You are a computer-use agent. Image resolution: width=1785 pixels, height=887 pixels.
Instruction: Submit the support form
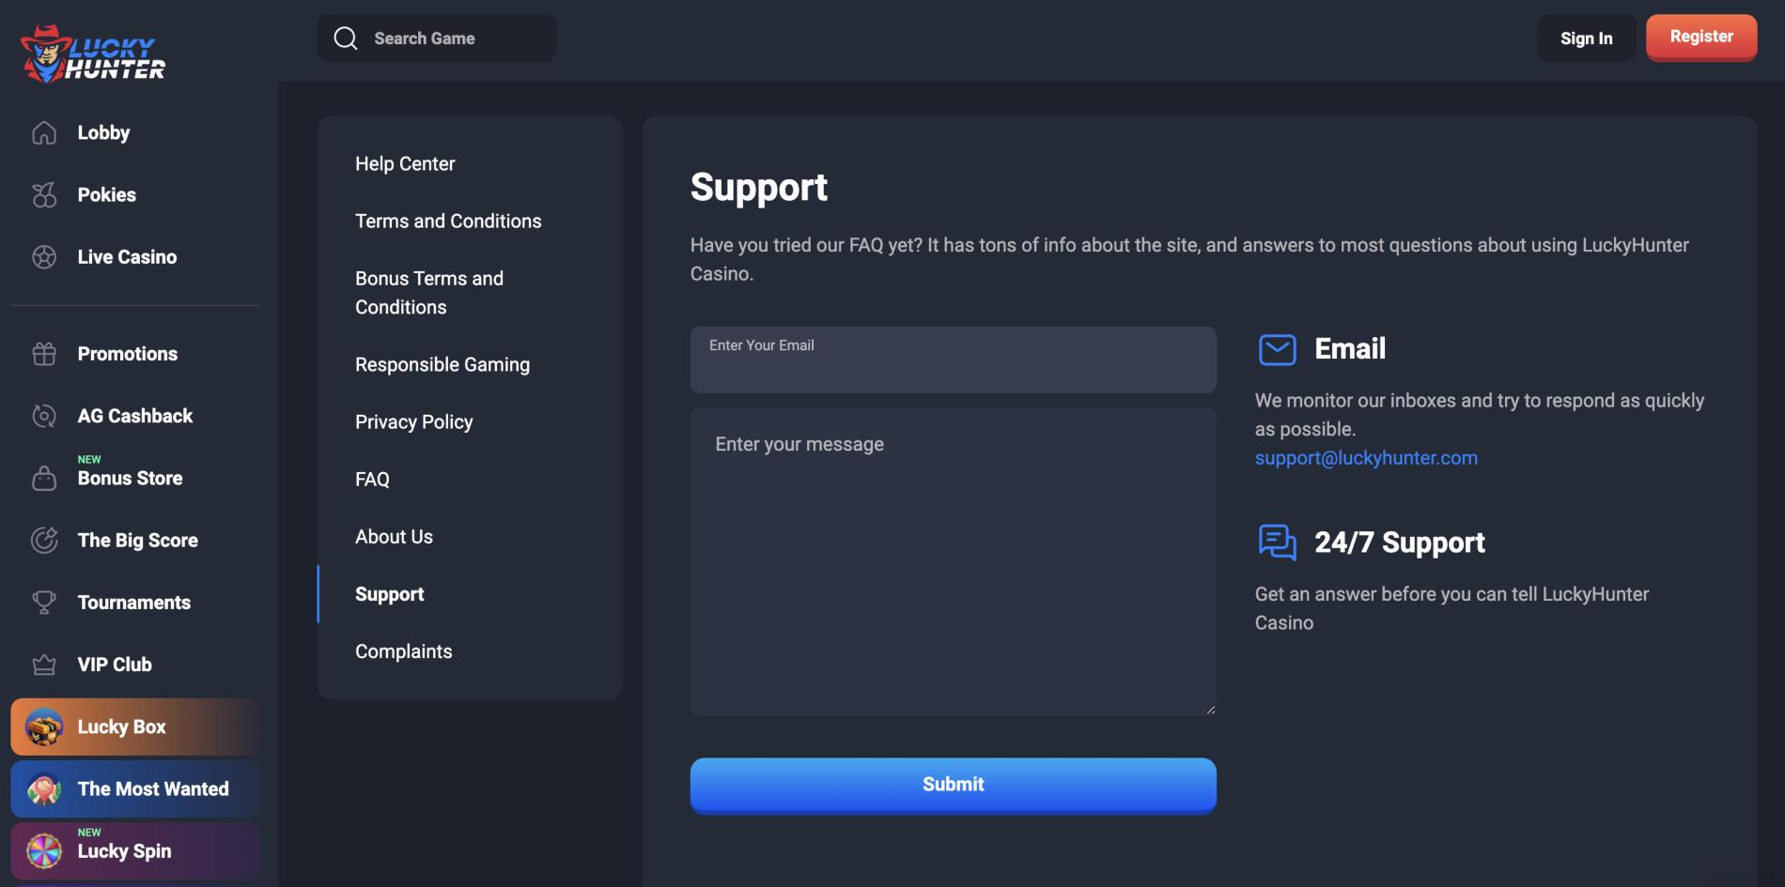point(953,786)
